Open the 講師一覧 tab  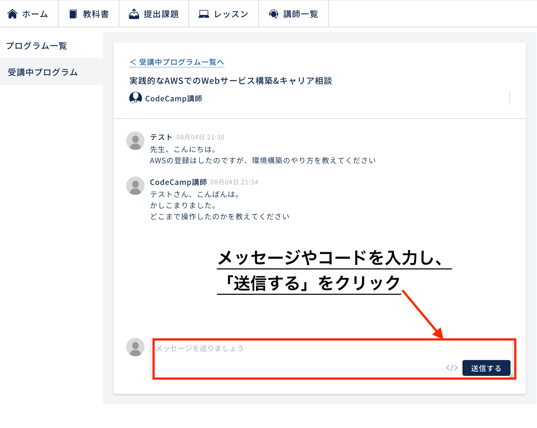tap(293, 14)
